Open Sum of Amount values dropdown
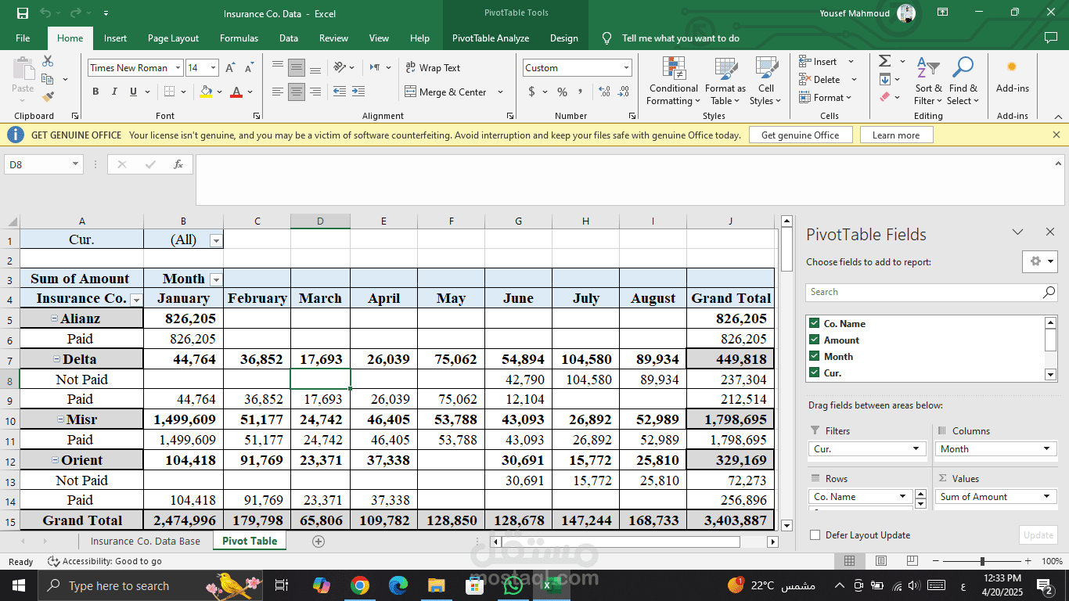1069x601 pixels. [x=1047, y=496]
